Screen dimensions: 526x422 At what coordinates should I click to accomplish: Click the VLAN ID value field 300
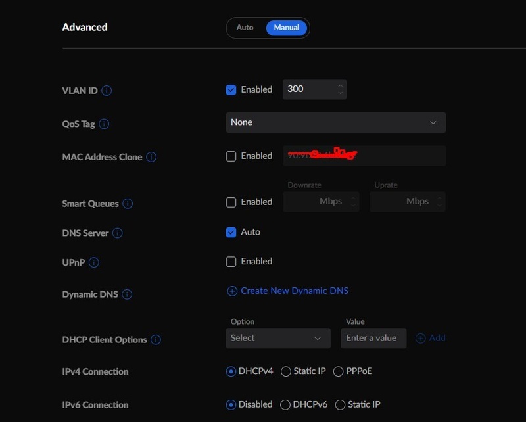point(315,89)
